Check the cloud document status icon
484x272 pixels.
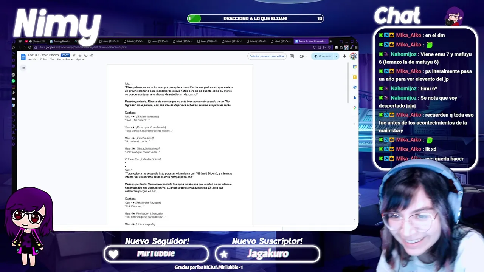tap(92, 55)
